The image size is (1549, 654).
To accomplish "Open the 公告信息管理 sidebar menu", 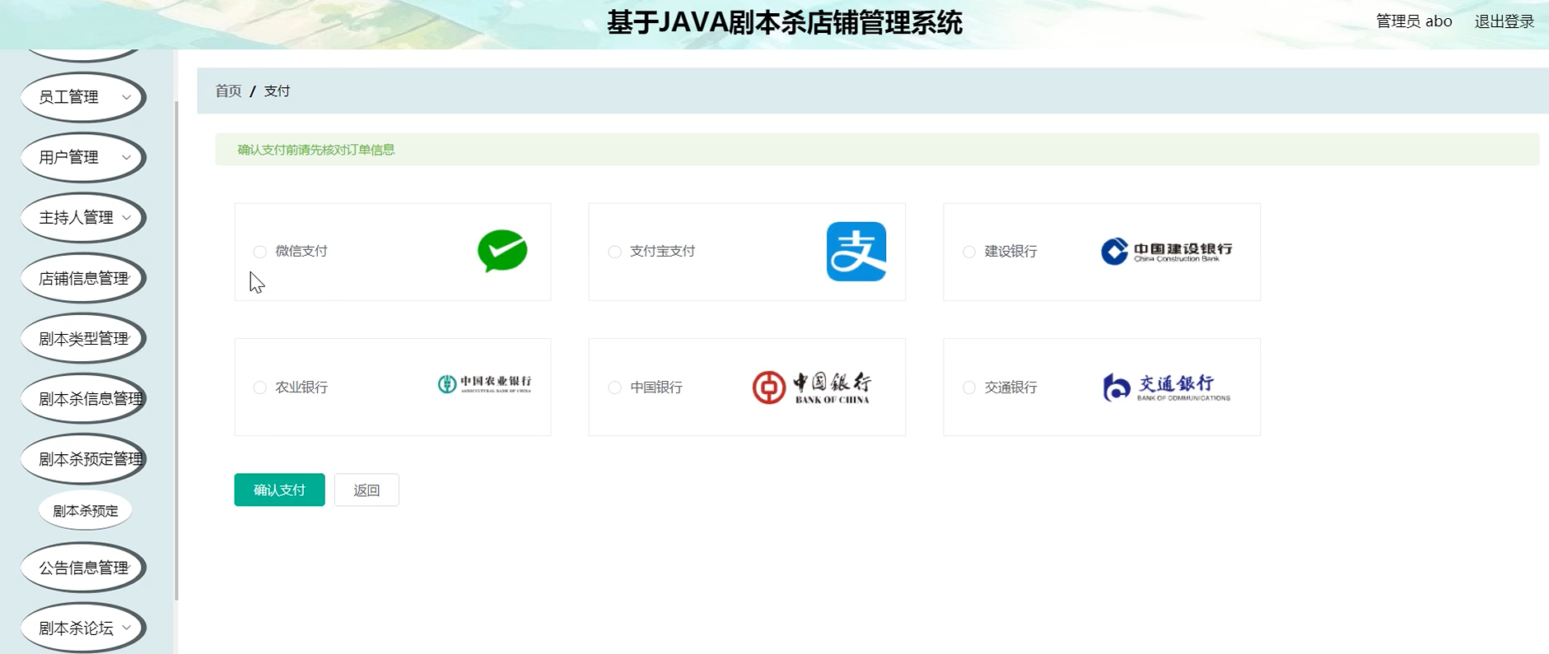I will (83, 568).
